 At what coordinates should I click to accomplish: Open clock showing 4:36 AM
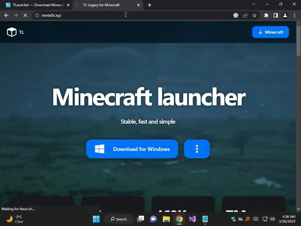[x=287, y=219]
